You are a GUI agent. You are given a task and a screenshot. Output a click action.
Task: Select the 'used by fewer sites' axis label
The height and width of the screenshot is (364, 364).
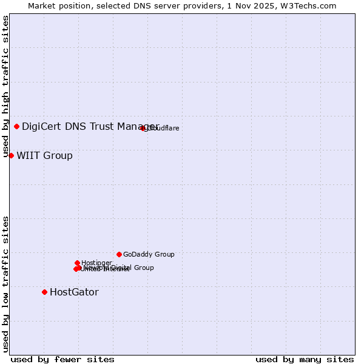[62, 359]
